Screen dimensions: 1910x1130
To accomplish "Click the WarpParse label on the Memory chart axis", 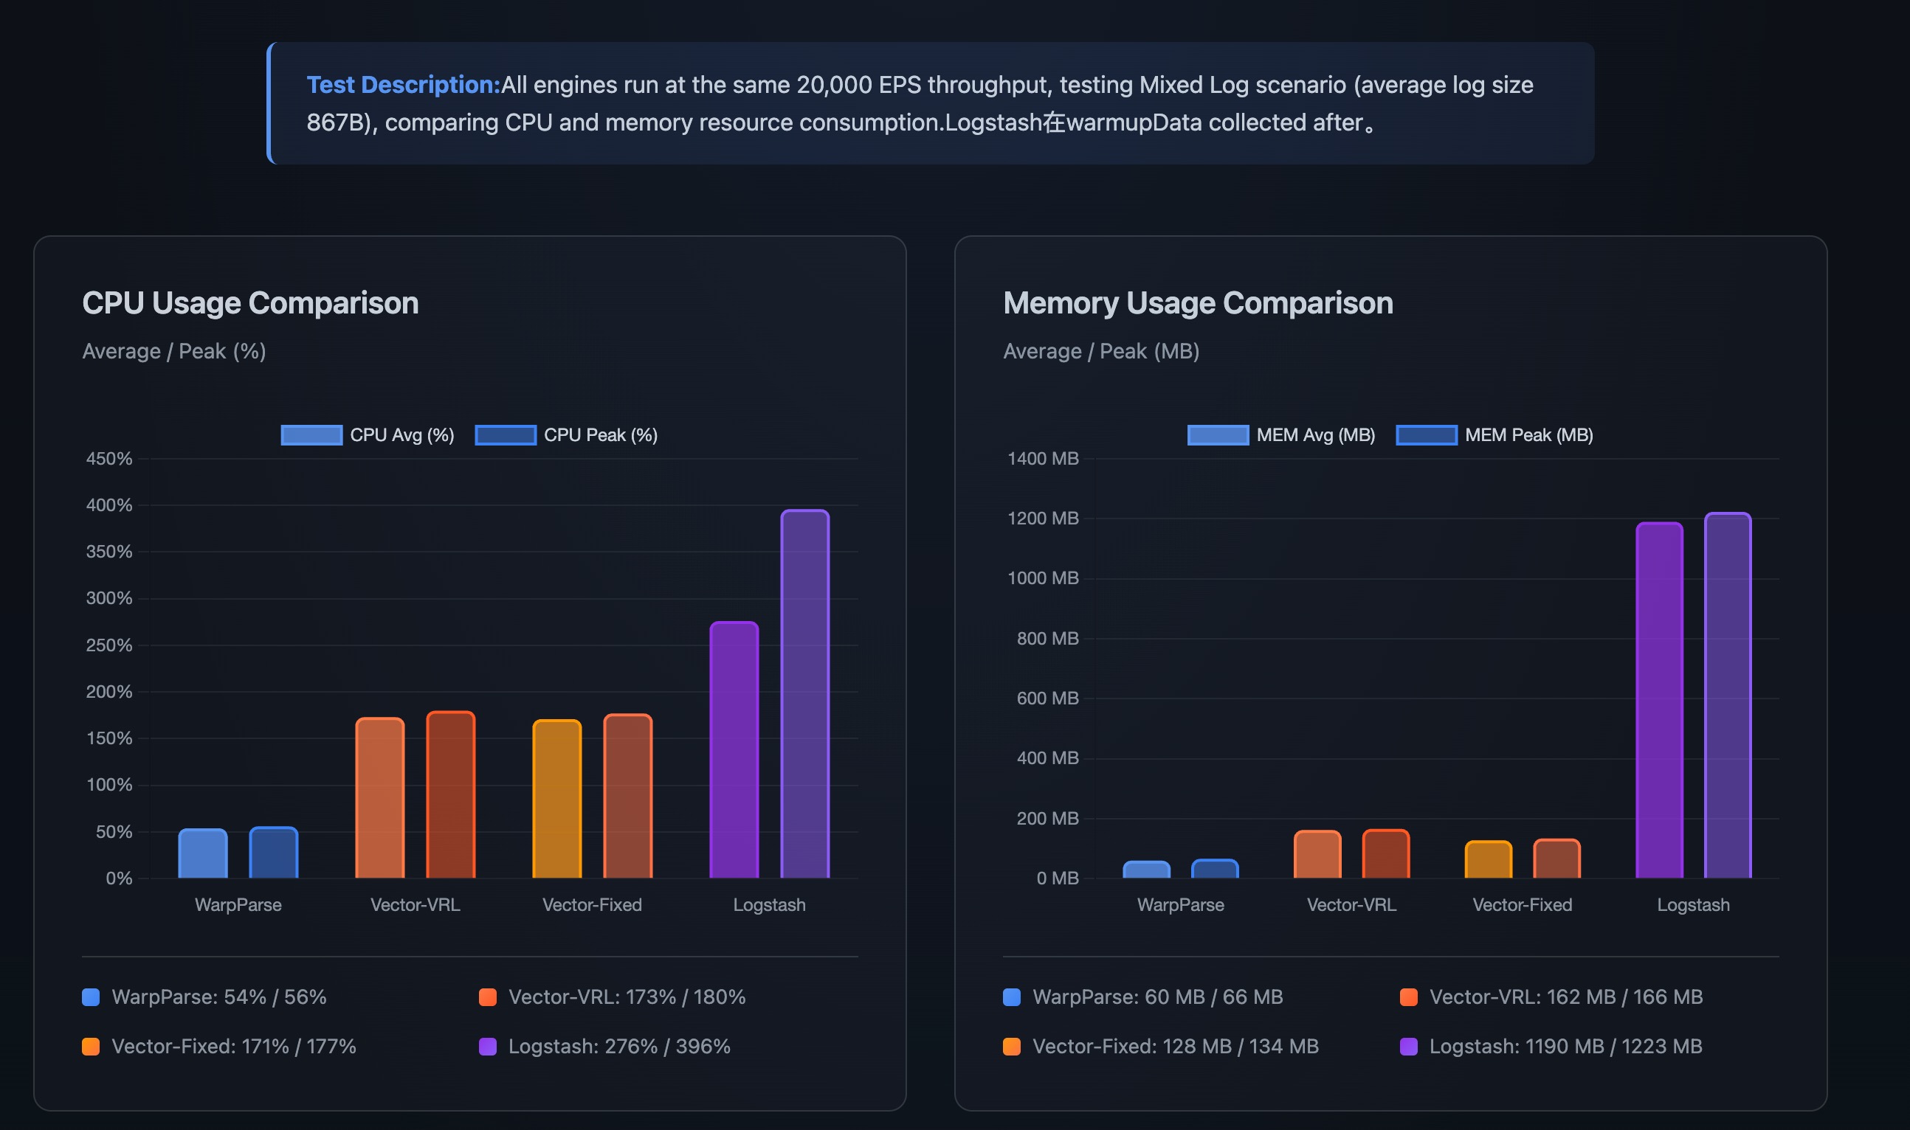I will [x=1180, y=904].
